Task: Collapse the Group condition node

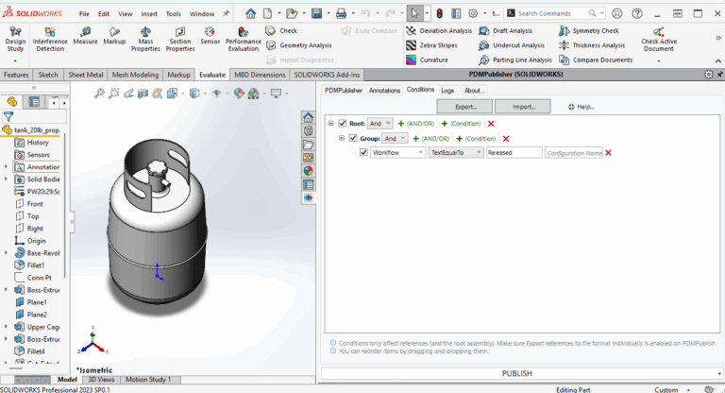Action: (341, 139)
